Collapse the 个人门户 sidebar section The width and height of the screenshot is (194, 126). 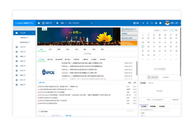click(x=33, y=33)
